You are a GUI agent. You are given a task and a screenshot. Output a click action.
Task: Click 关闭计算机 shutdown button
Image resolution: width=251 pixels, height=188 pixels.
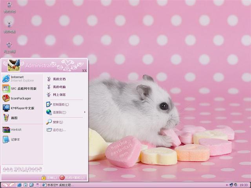(72, 177)
